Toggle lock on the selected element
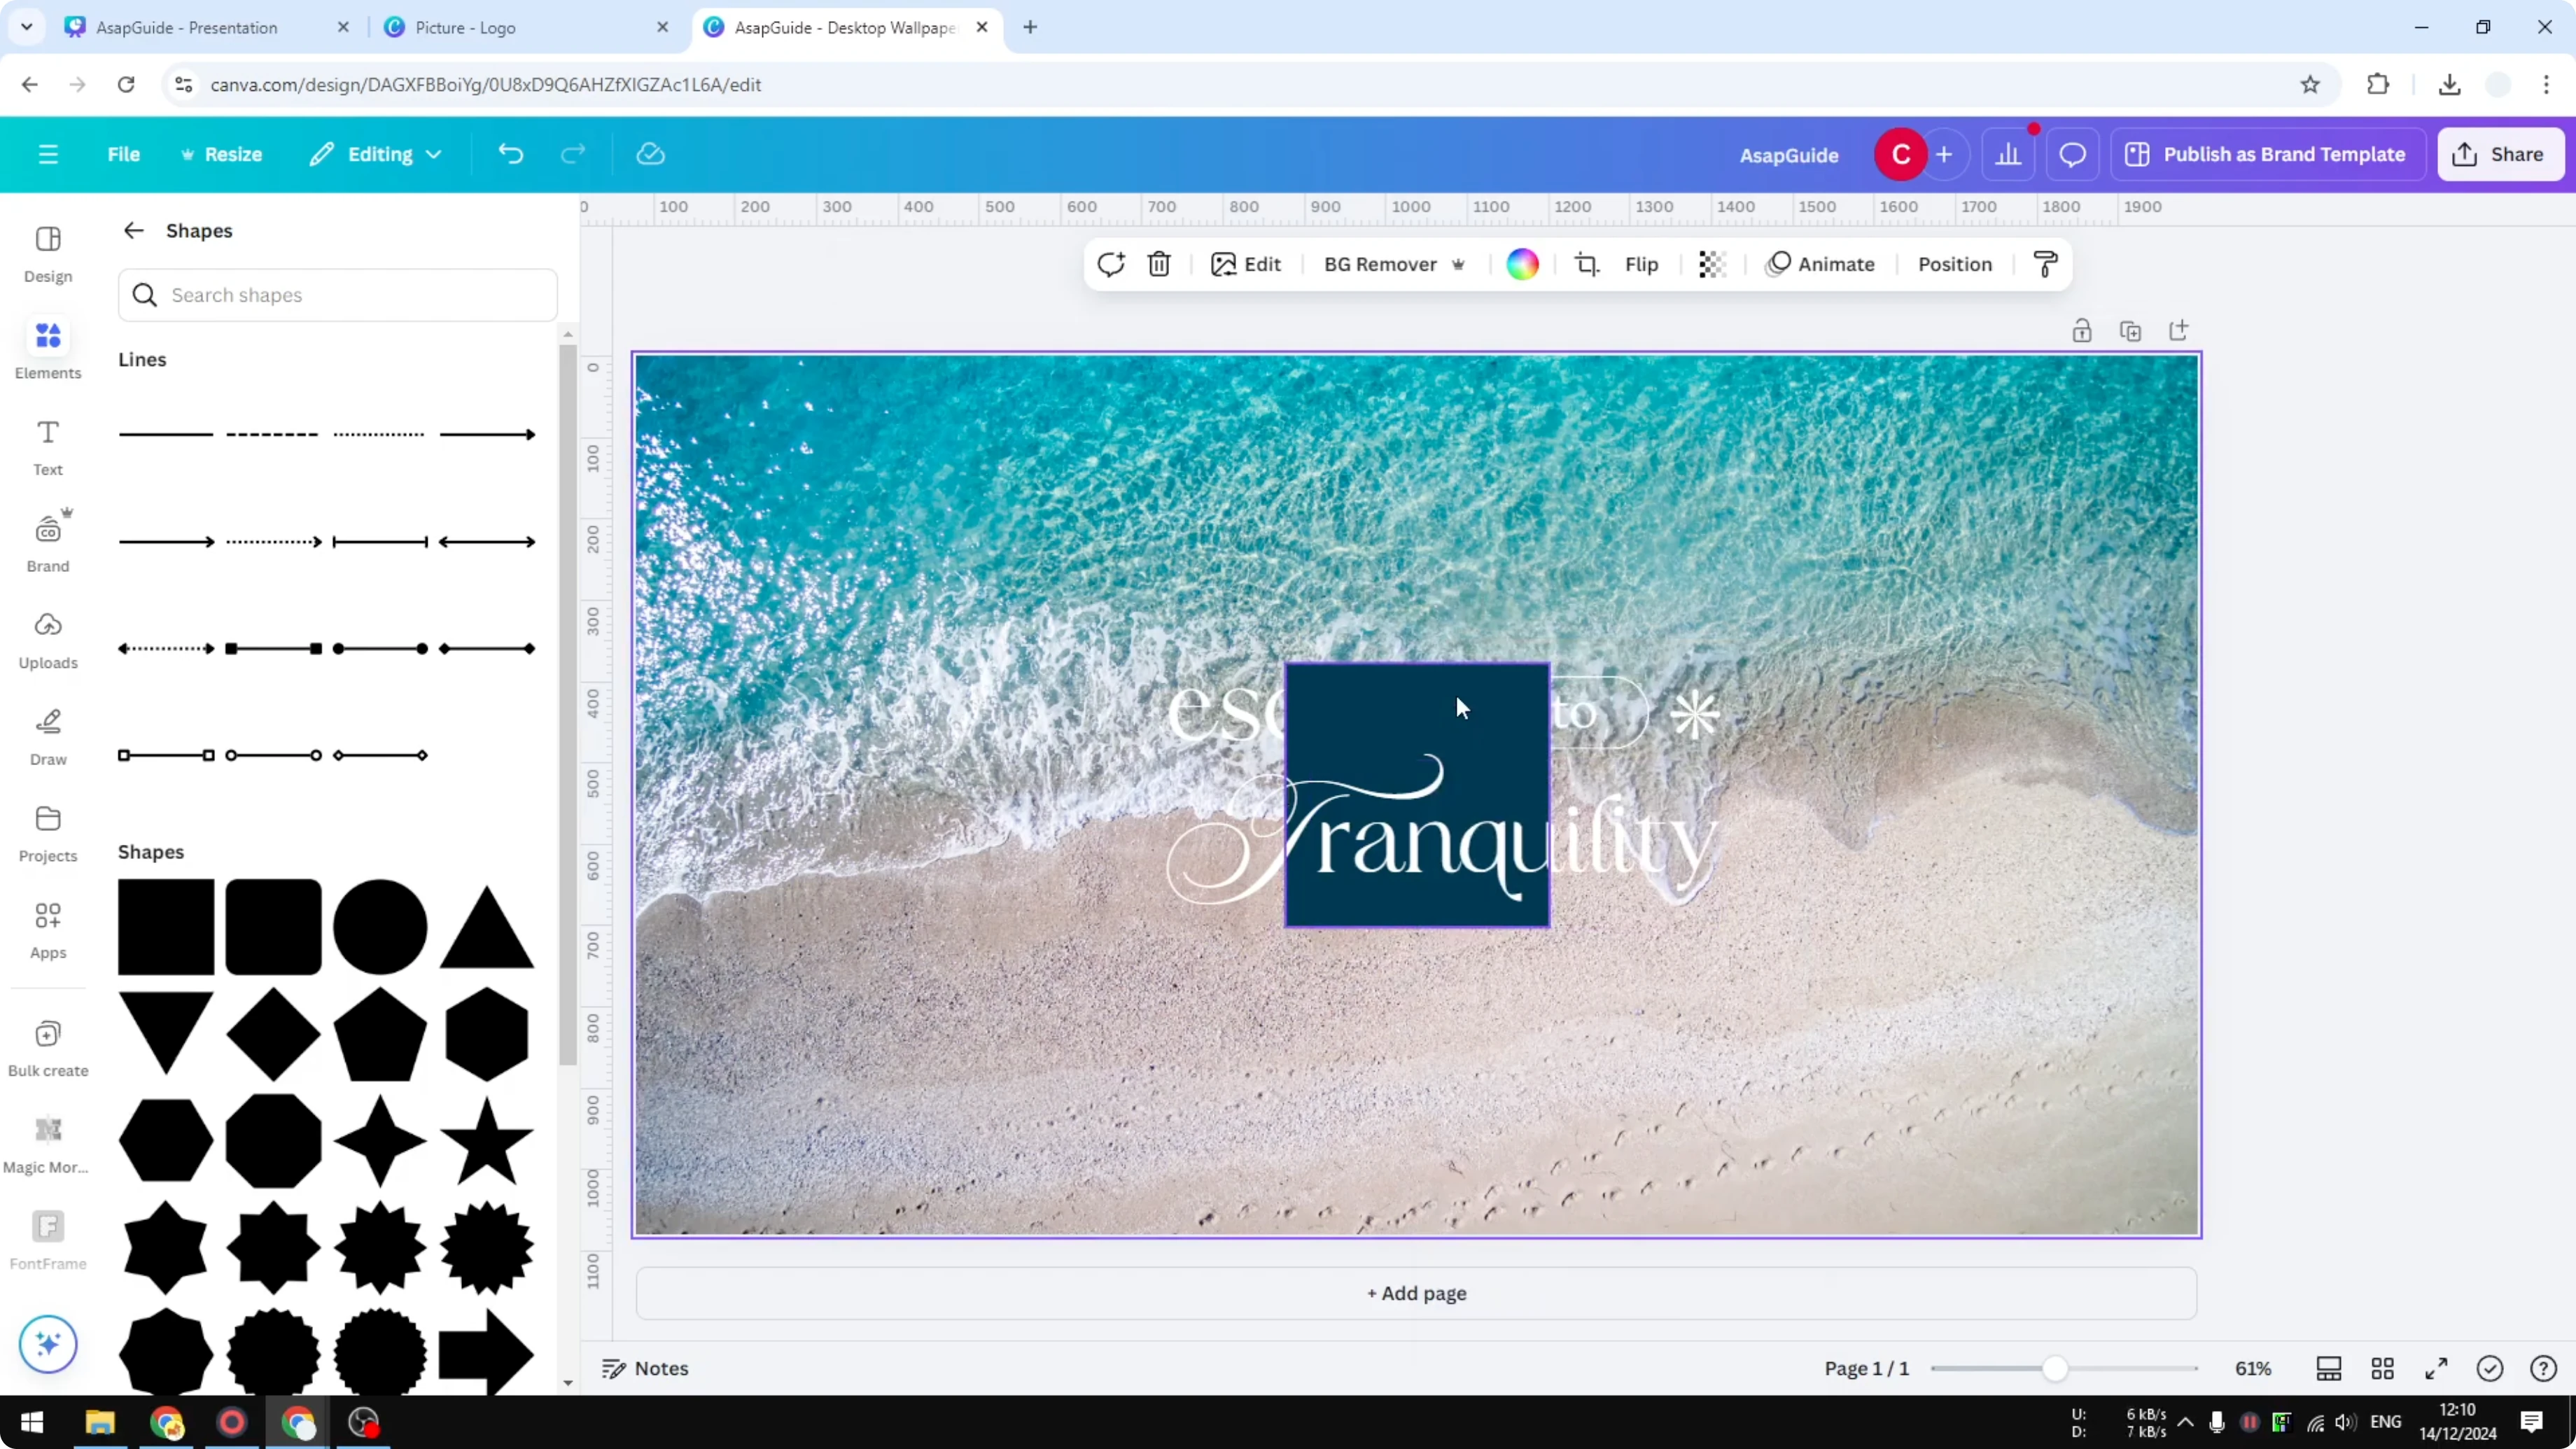The image size is (2576, 1449). point(2082,330)
